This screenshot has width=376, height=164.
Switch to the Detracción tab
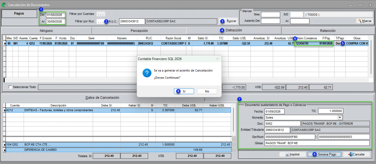click(234, 30)
